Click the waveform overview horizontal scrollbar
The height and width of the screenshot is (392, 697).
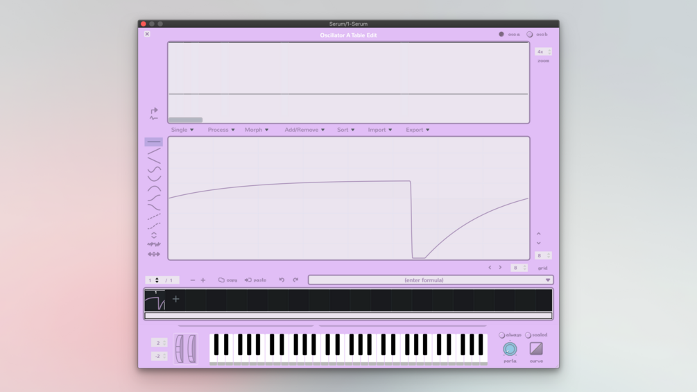(x=185, y=120)
